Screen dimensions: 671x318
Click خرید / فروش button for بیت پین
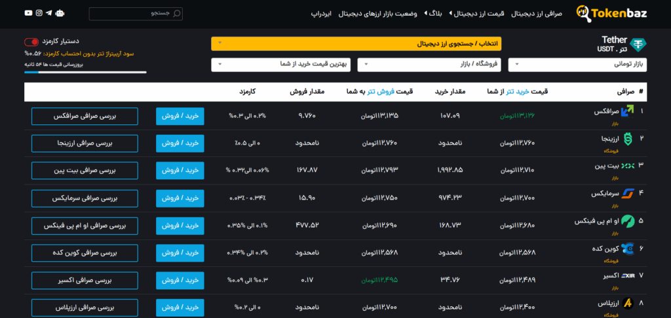[x=180, y=171]
